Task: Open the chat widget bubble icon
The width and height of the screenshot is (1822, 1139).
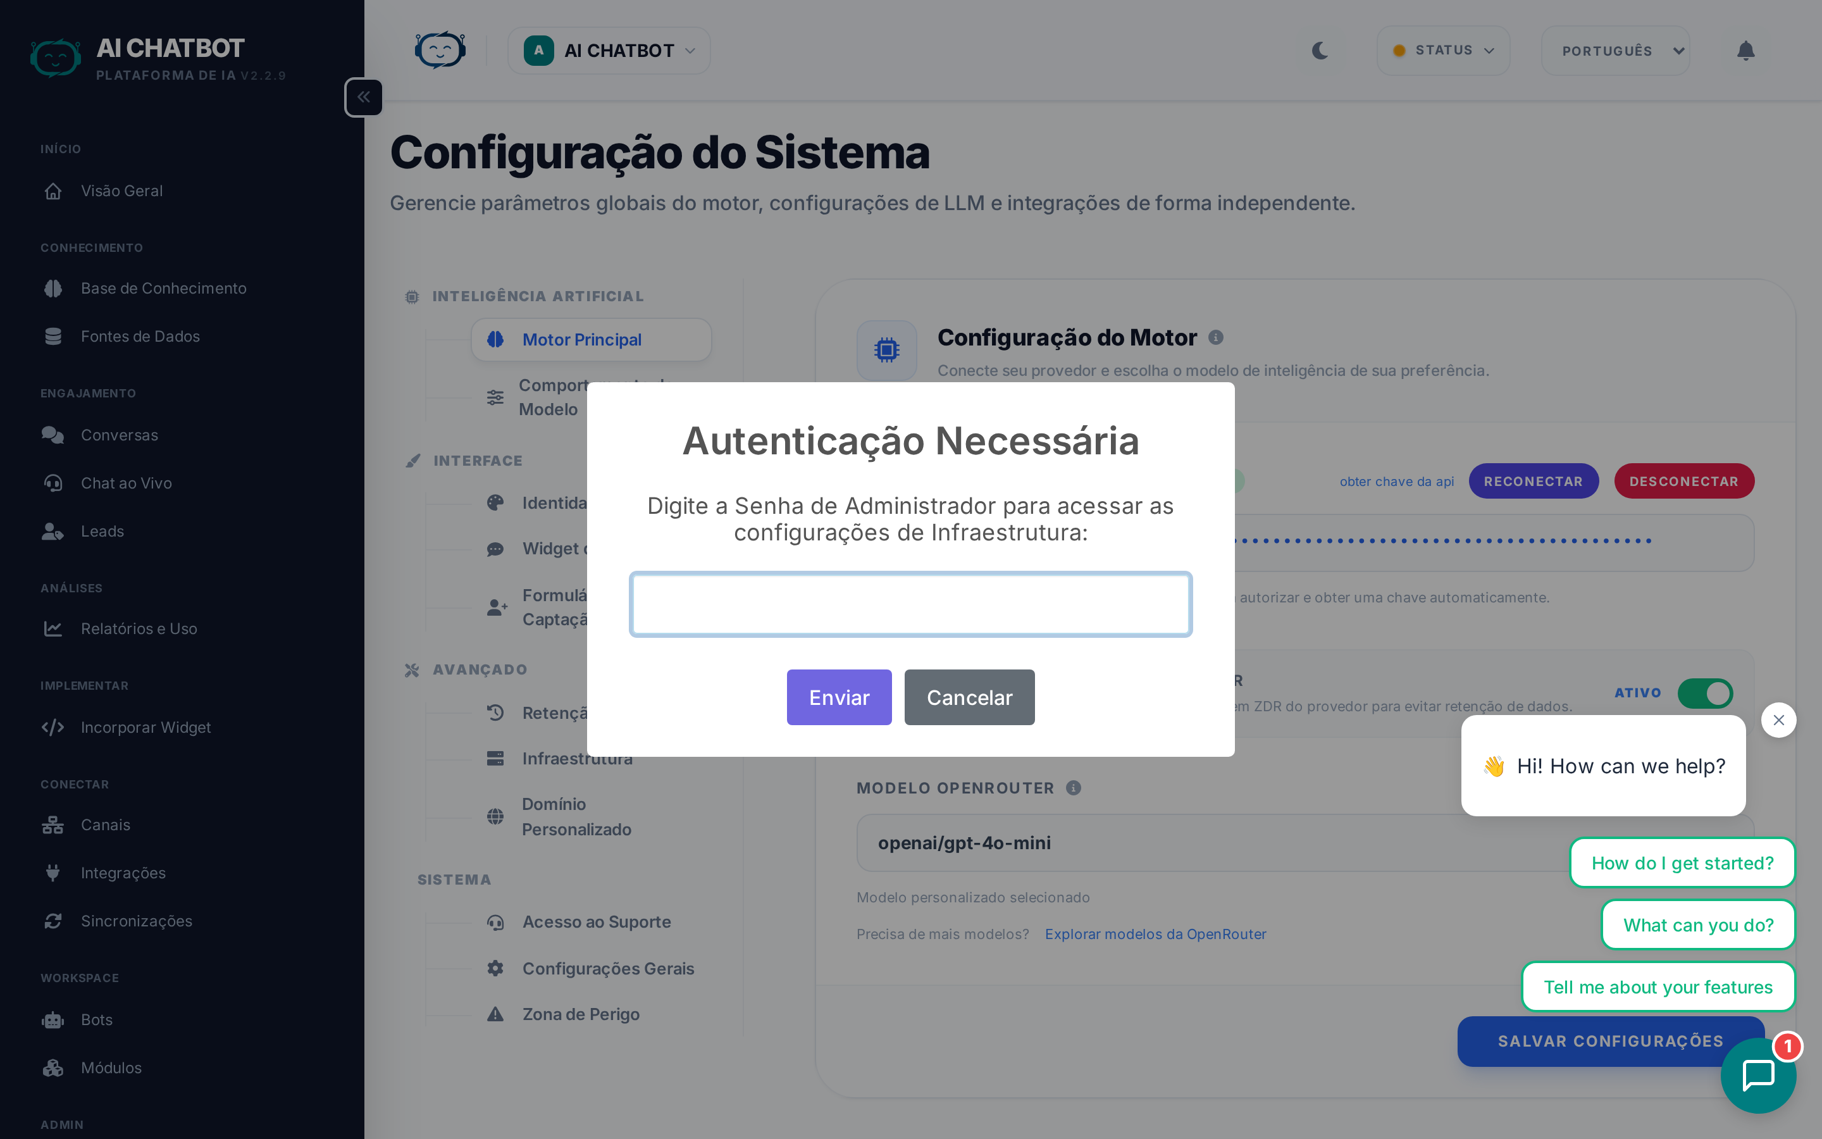Action: (1758, 1075)
